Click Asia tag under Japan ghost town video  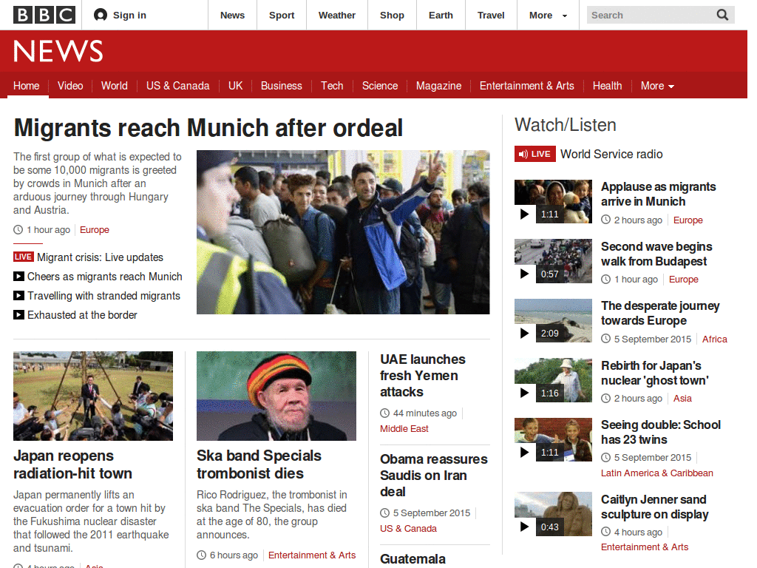(x=682, y=399)
